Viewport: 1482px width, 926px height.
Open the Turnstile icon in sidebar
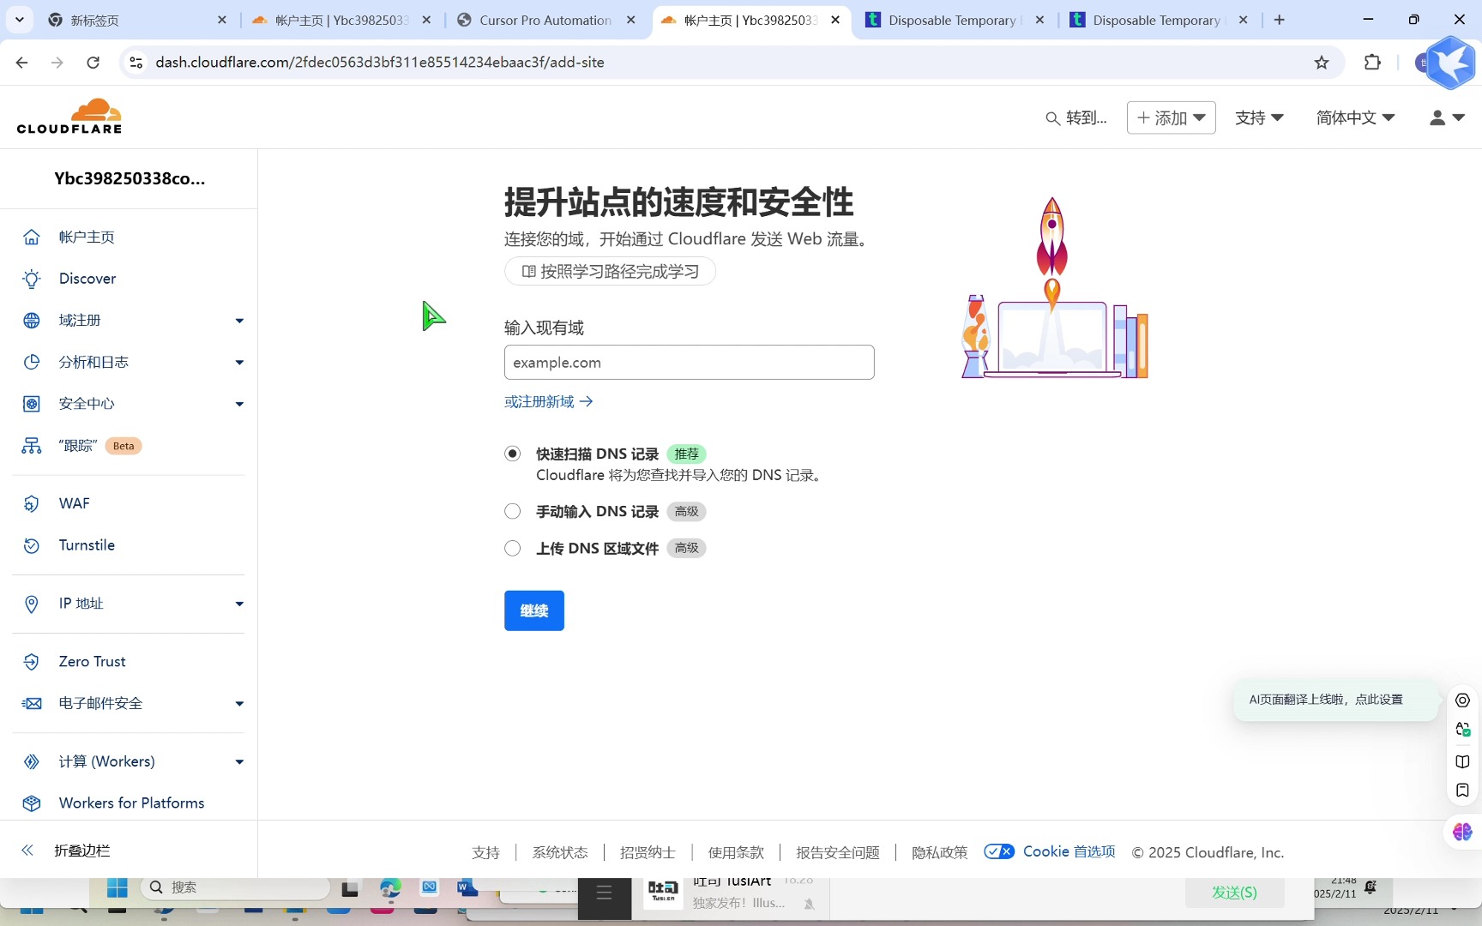click(x=32, y=545)
